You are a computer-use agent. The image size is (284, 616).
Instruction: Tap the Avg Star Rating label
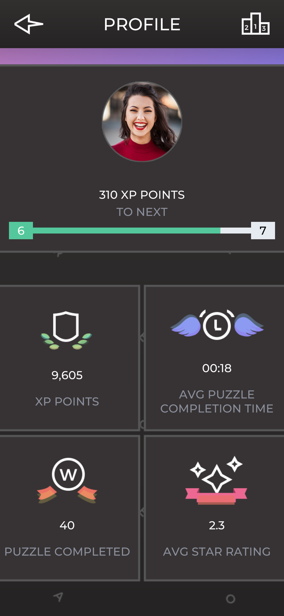pyautogui.click(x=217, y=552)
